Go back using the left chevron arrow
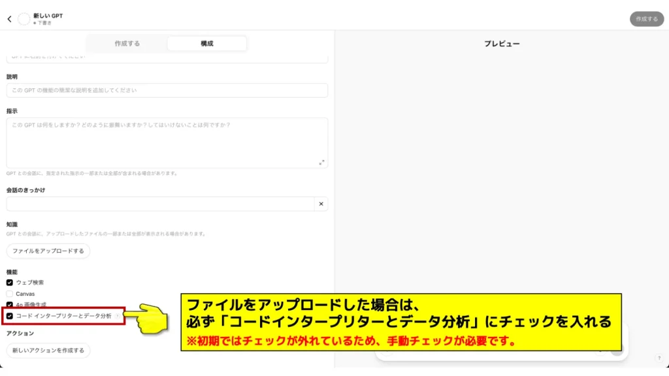This screenshot has height=376, width=669. click(9, 19)
